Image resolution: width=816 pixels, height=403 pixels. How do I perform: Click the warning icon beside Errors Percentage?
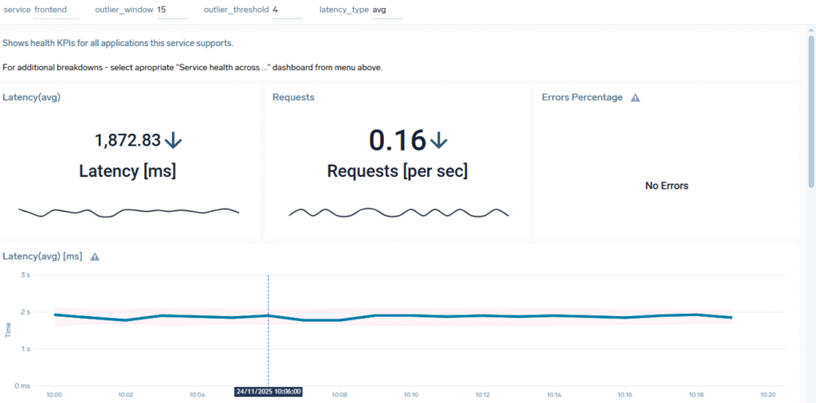[x=635, y=98]
